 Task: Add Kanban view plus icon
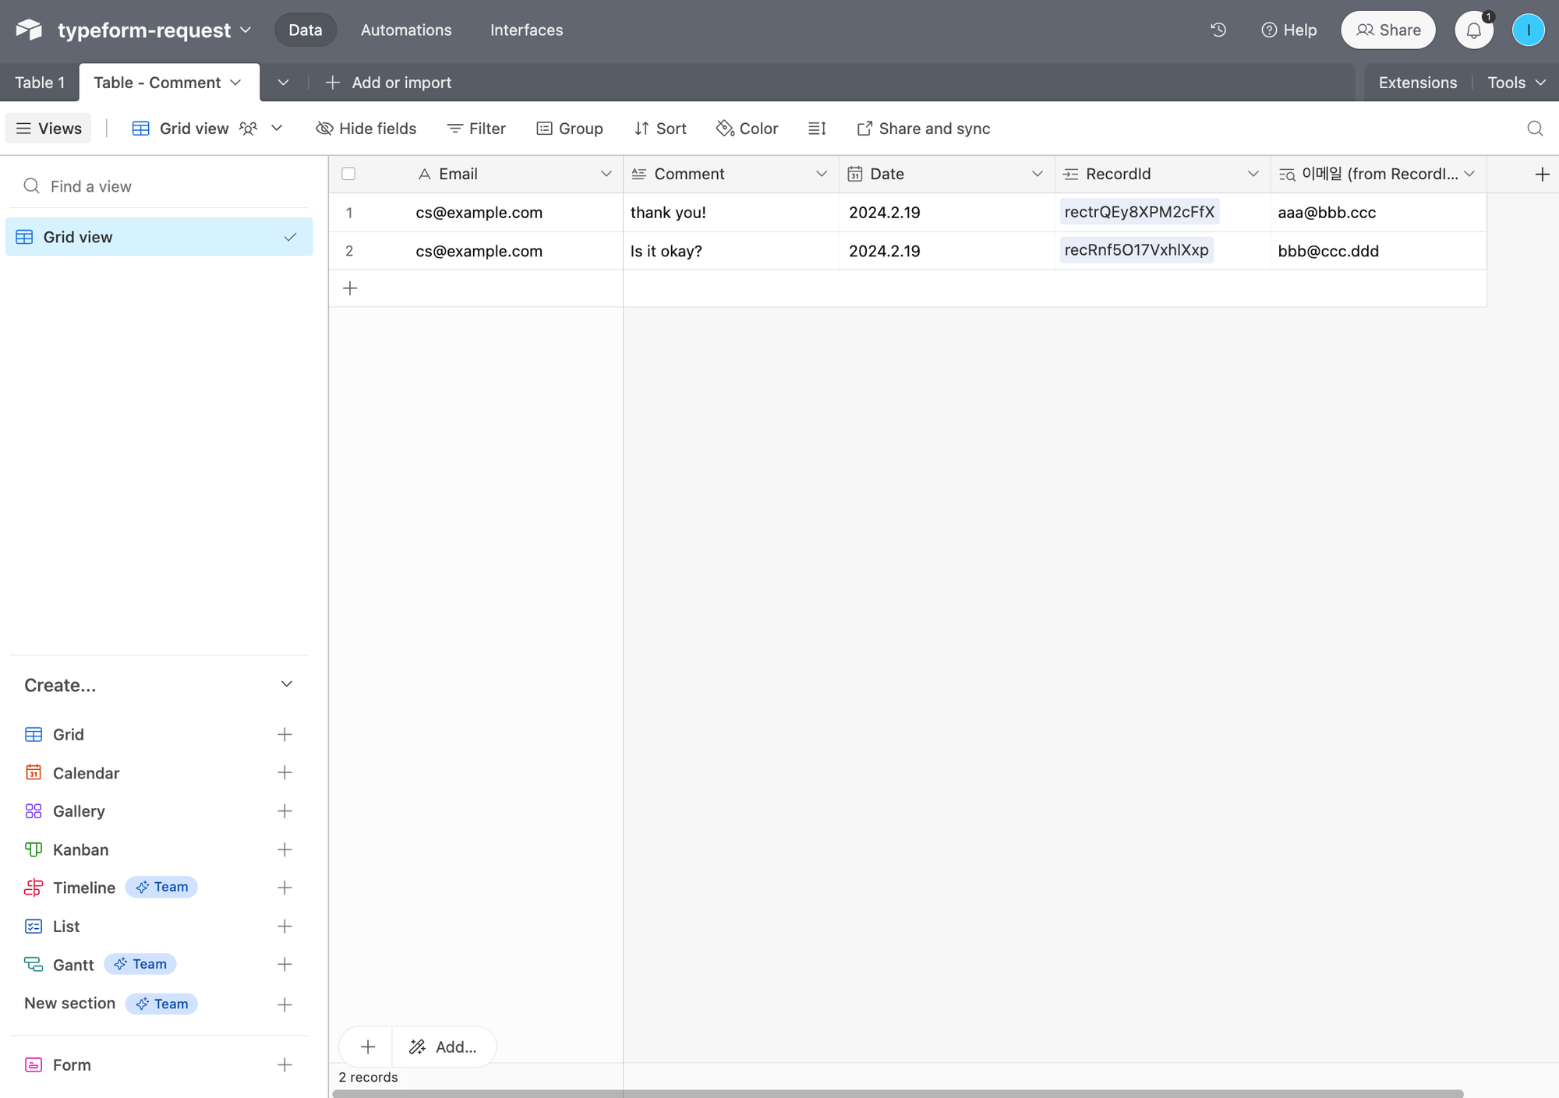point(285,849)
